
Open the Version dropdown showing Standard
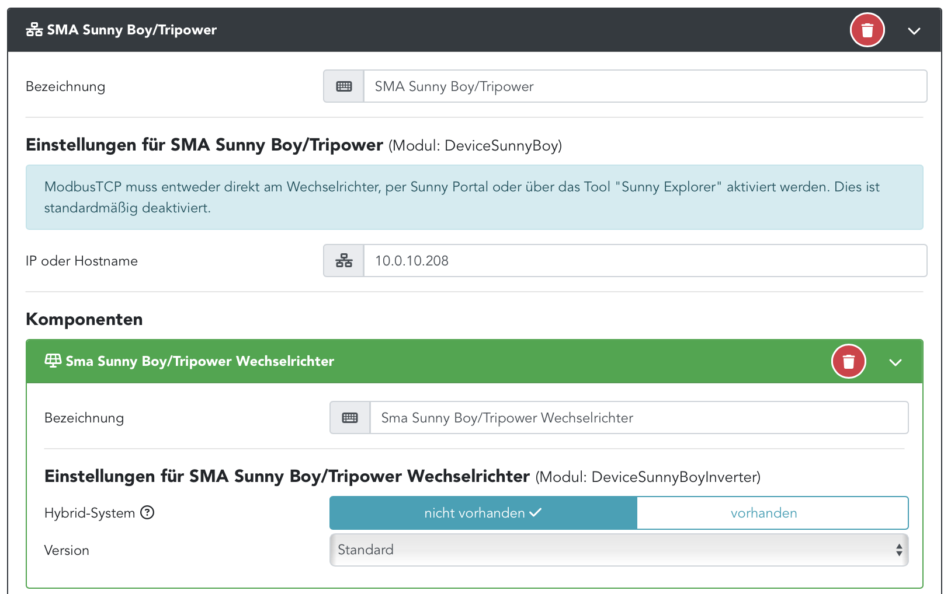point(619,550)
